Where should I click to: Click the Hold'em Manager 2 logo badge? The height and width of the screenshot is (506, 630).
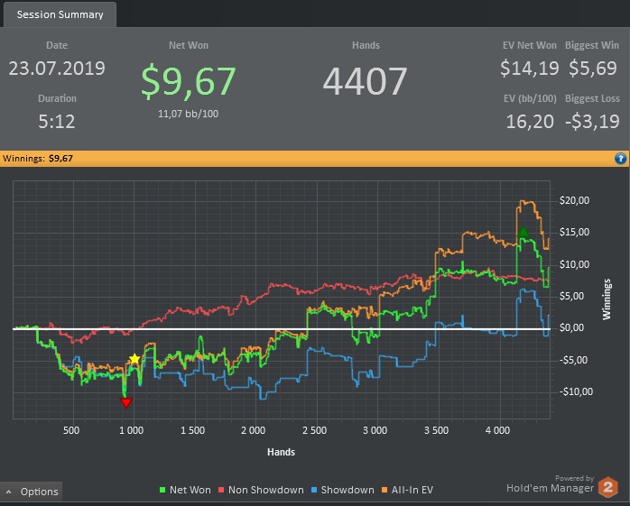click(x=607, y=488)
